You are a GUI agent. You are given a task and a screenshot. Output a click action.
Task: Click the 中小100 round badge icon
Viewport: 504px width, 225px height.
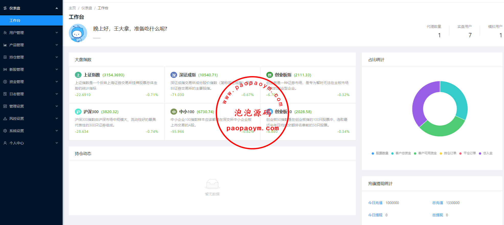pos(174,112)
